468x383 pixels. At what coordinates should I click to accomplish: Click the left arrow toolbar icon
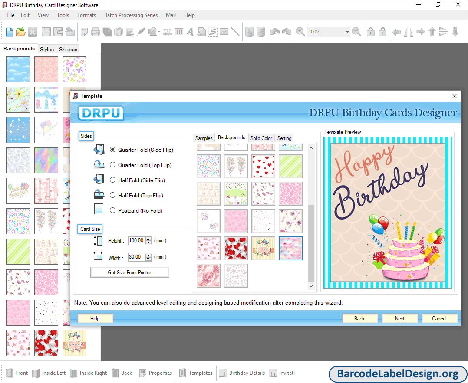396,32
